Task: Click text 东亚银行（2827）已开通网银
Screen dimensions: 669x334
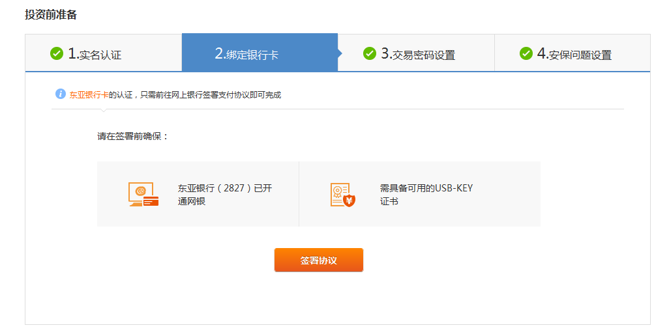Action: click(225, 195)
